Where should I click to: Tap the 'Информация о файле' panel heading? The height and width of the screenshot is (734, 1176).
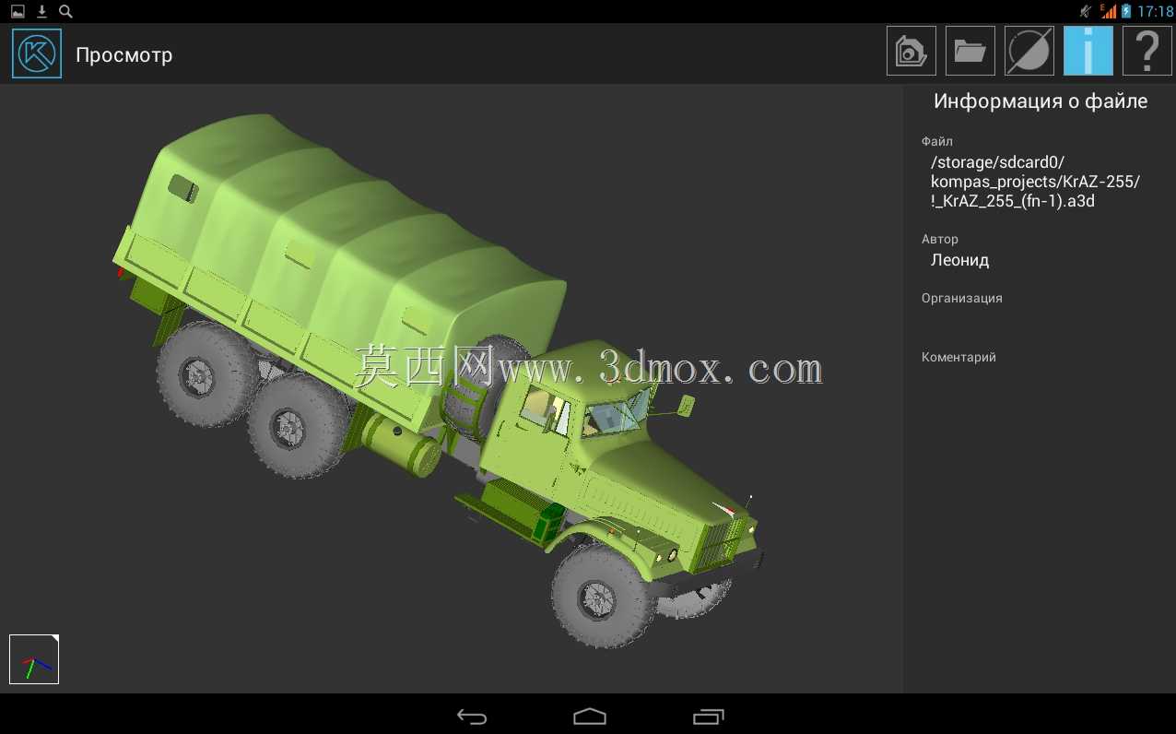[1041, 101]
